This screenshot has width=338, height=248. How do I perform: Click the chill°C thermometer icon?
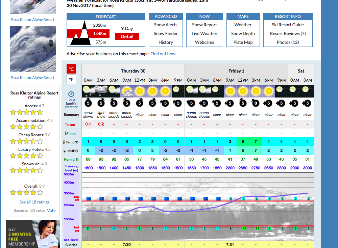pos(65,151)
